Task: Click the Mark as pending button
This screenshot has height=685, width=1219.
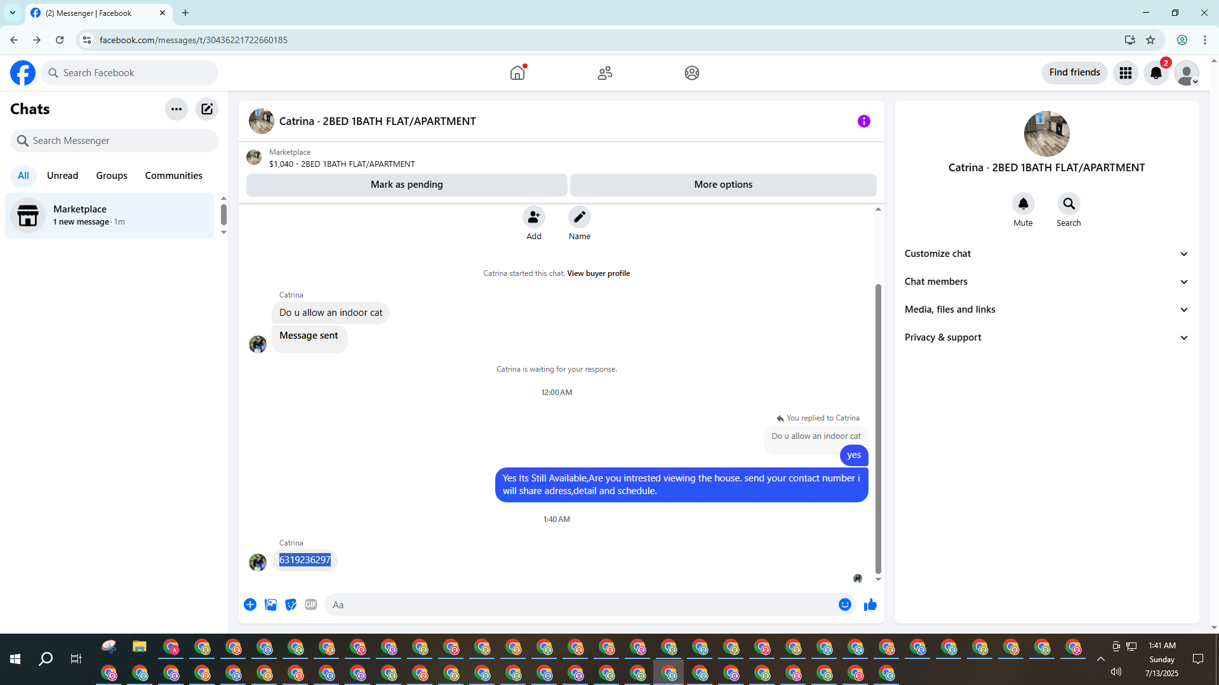Action: (406, 185)
